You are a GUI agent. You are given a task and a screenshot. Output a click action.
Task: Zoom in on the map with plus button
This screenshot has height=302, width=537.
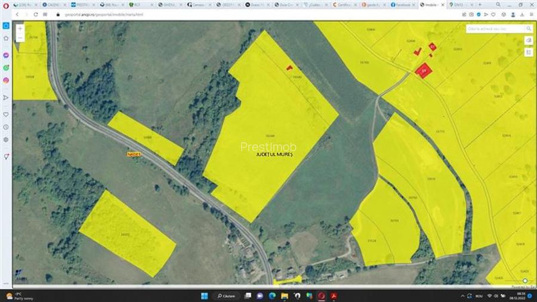pos(20,29)
